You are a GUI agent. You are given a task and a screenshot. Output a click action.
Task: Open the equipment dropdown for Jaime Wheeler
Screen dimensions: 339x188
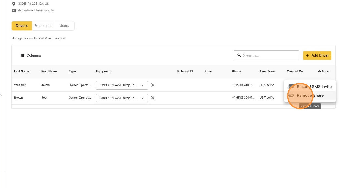[122, 85]
